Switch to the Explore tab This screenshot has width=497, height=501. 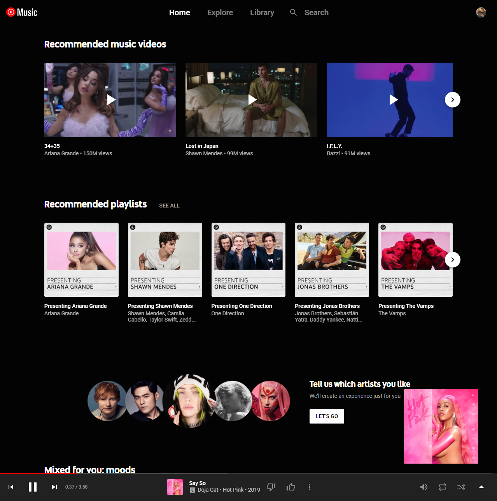[x=220, y=12]
